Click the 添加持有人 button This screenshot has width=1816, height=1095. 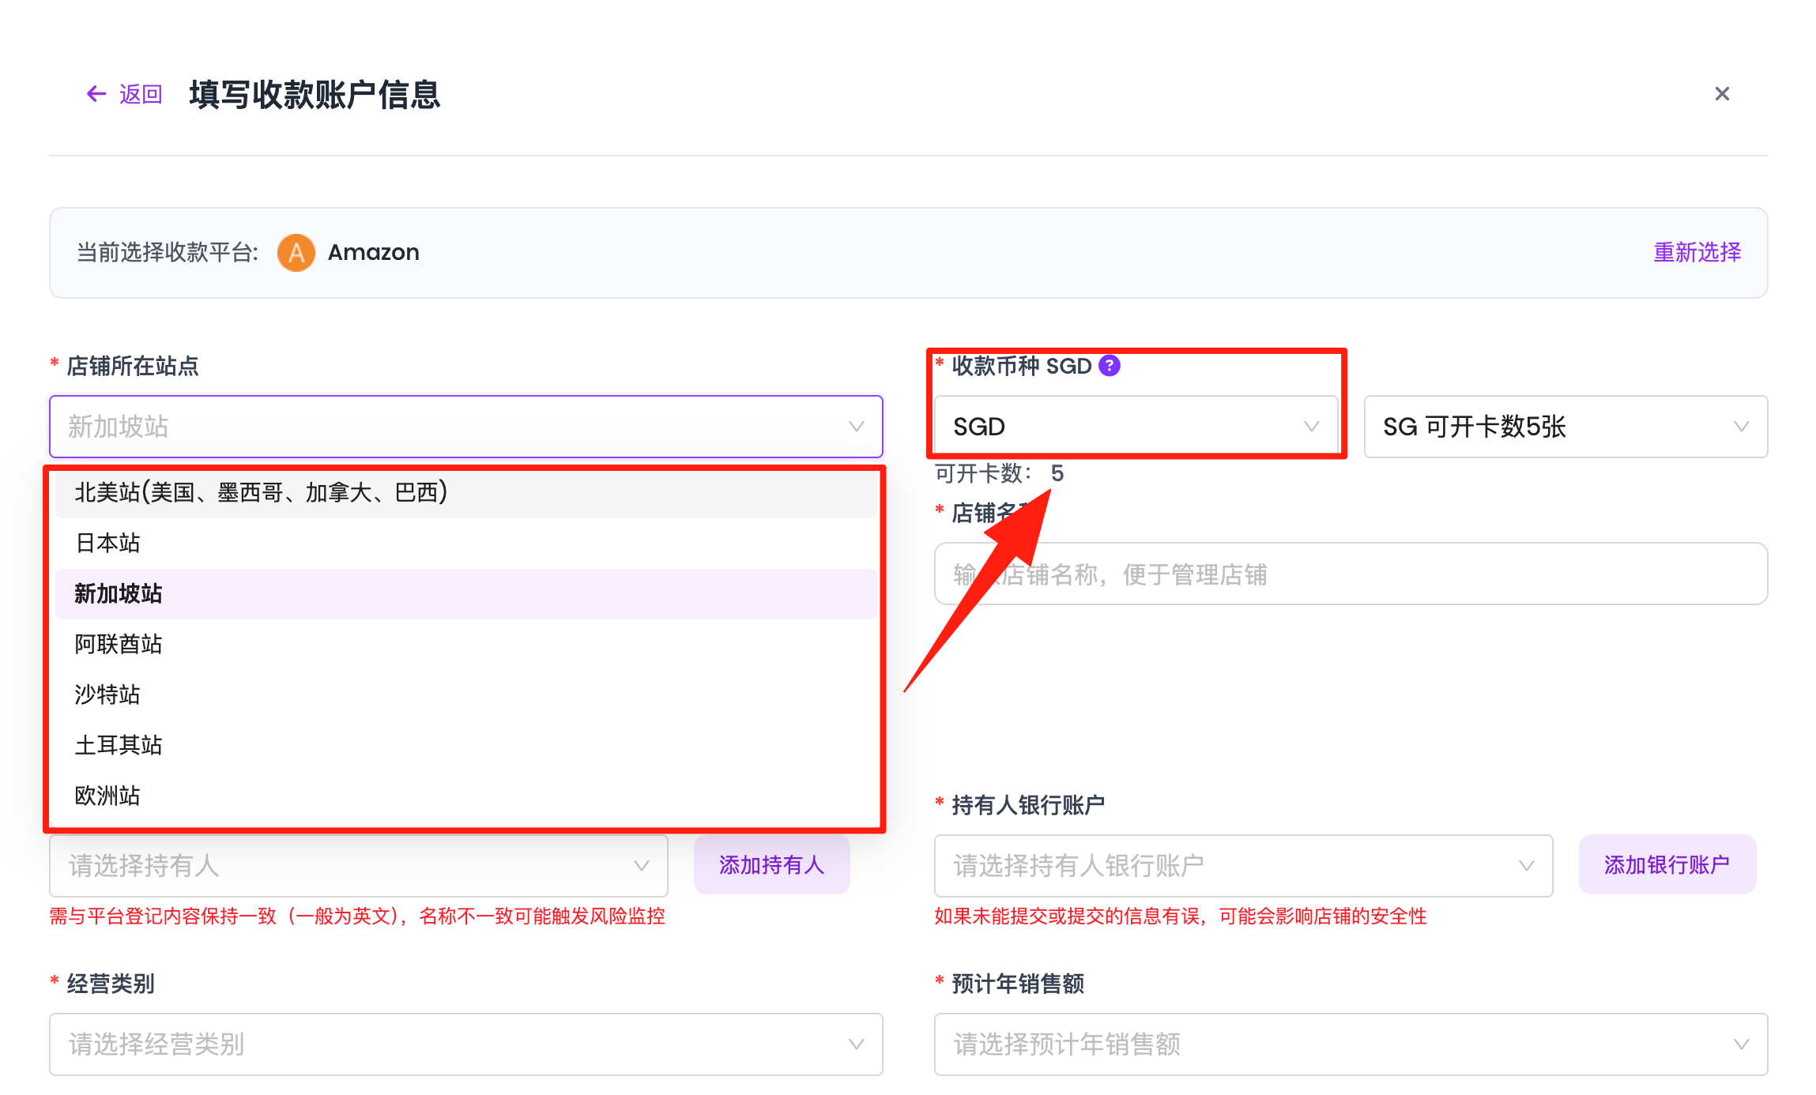[771, 864]
